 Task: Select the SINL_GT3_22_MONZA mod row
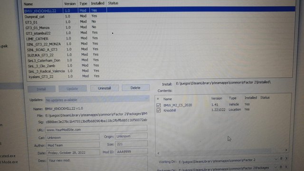click(160, 44)
